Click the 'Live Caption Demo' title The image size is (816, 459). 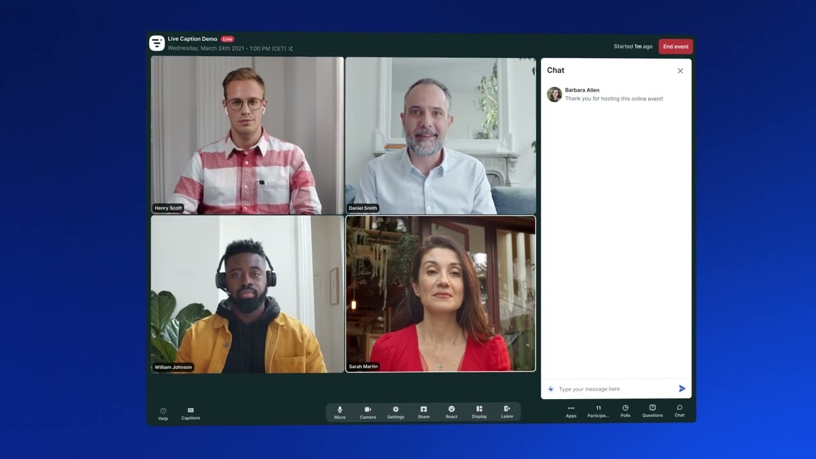(x=193, y=39)
